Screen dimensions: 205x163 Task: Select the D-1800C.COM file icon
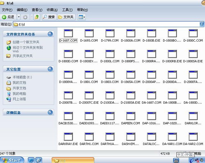tap(193, 33)
